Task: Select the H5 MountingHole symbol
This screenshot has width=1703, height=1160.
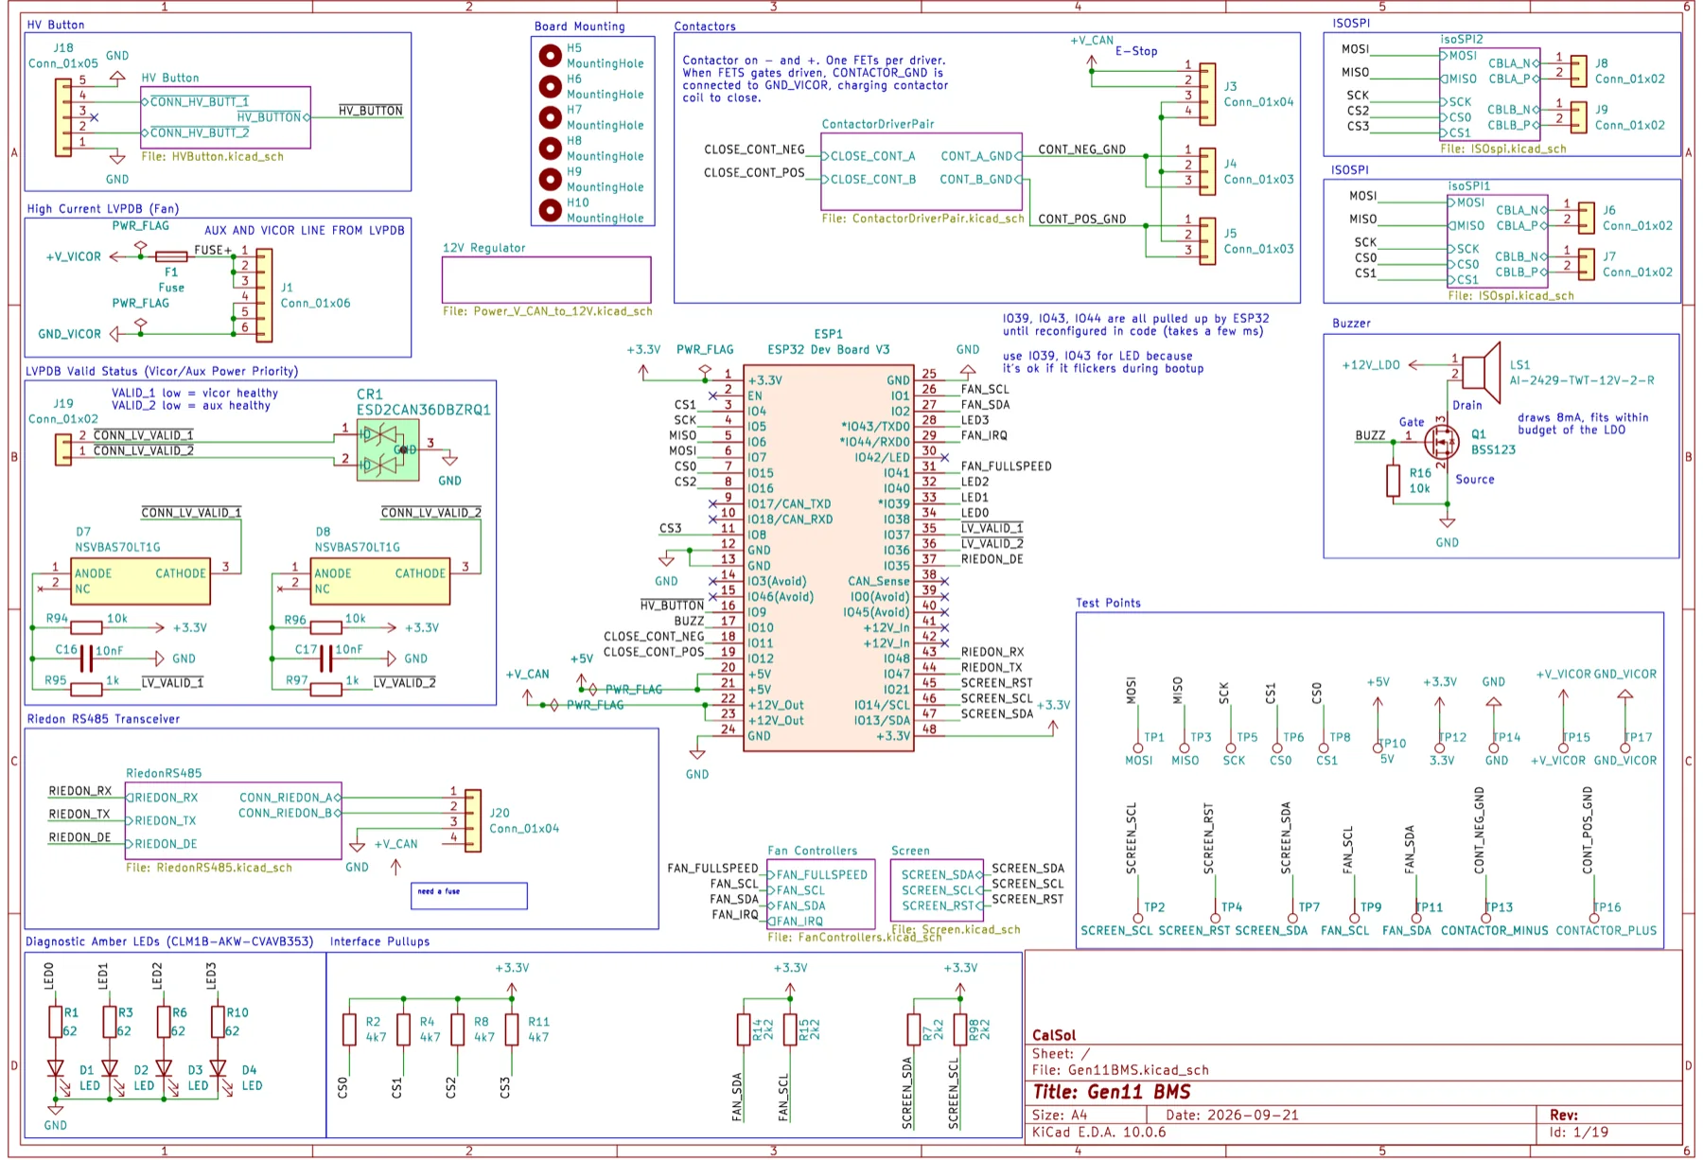Action: [550, 56]
